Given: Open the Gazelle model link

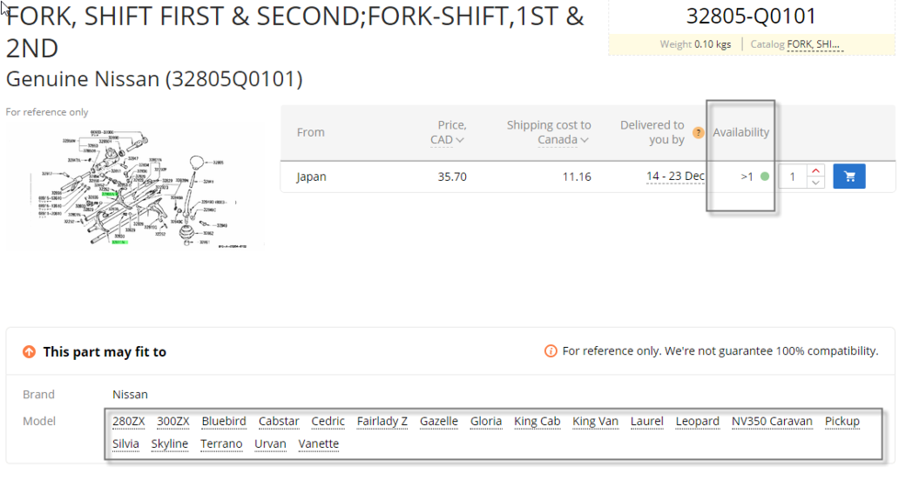Looking at the screenshot, I should (439, 421).
